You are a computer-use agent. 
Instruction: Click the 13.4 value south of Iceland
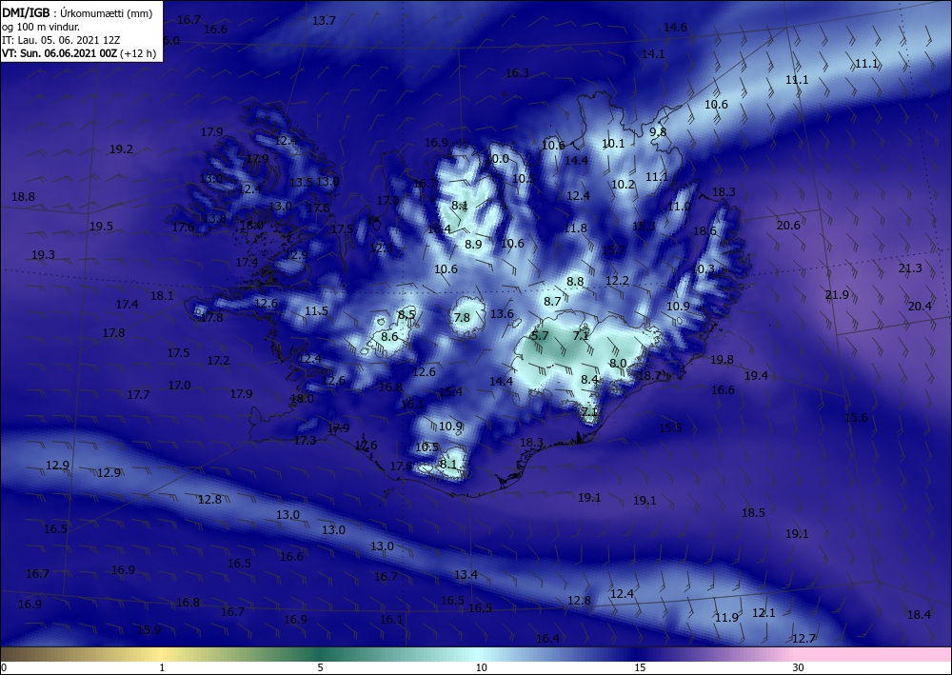click(466, 575)
